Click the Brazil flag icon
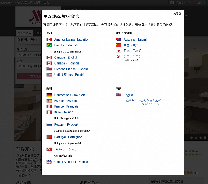The width and height of the screenshot is (208, 184). 49,45
